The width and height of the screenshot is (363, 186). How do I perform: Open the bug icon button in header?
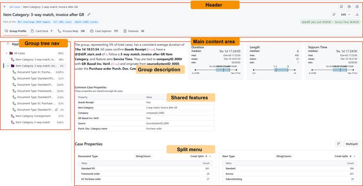click(357, 7)
